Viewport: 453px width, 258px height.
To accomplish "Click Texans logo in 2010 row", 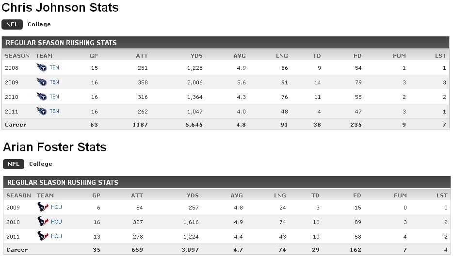I will point(43,222).
